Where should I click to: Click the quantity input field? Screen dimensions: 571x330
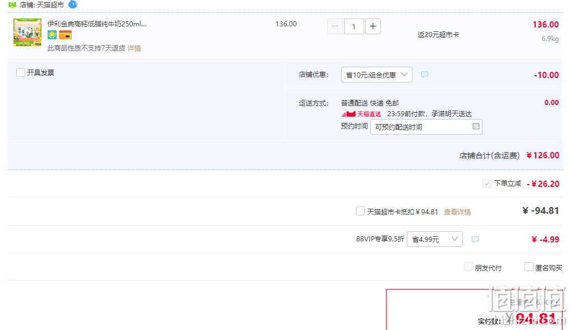(354, 26)
